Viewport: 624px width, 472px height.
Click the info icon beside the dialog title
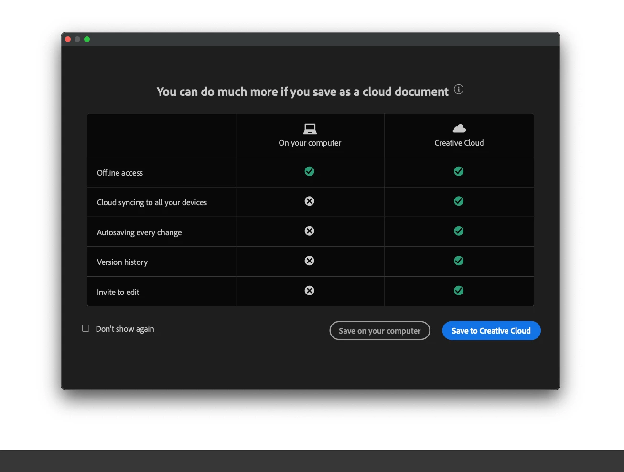[459, 89]
